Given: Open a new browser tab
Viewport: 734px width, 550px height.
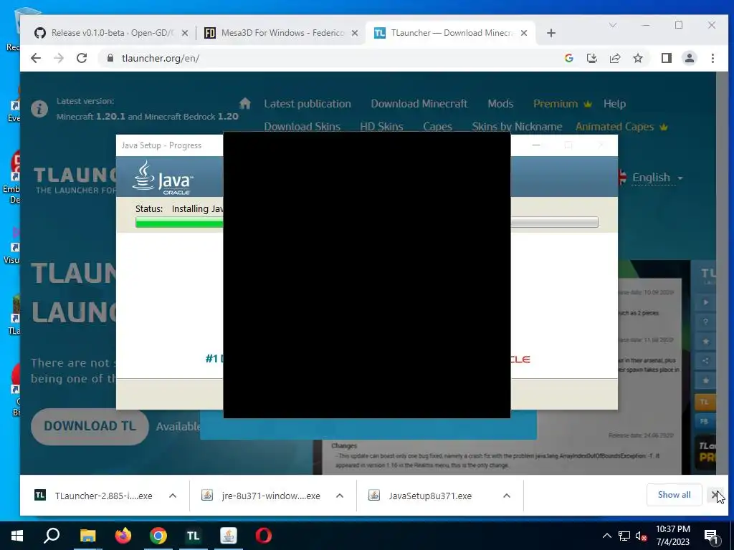Looking at the screenshot, I should click(x=551, y=33).
